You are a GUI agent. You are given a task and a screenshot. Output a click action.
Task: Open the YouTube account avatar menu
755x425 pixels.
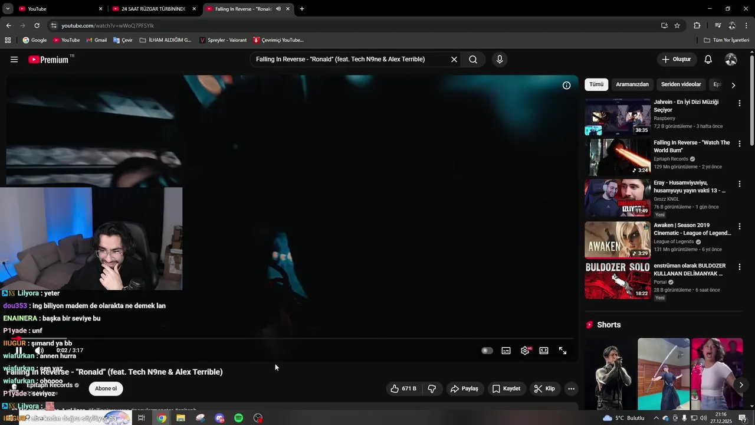click(x=731, y=60)
